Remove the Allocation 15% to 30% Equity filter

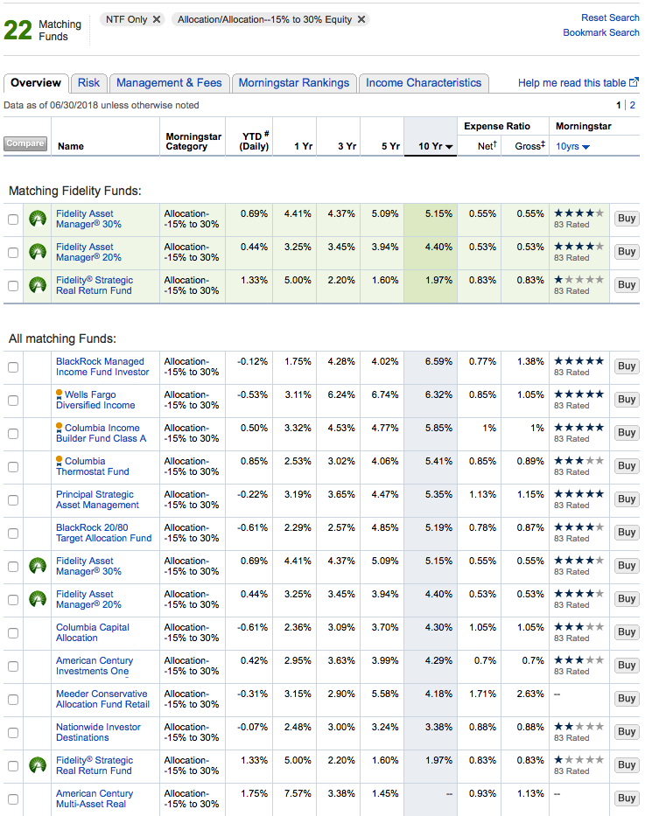click(361, 19)
